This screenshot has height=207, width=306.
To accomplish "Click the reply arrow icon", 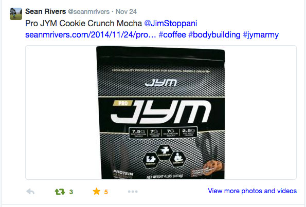I will click(x=30, y=192).
